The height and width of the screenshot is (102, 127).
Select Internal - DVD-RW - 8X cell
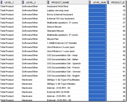pyautogui.click(x=68, y=96)
